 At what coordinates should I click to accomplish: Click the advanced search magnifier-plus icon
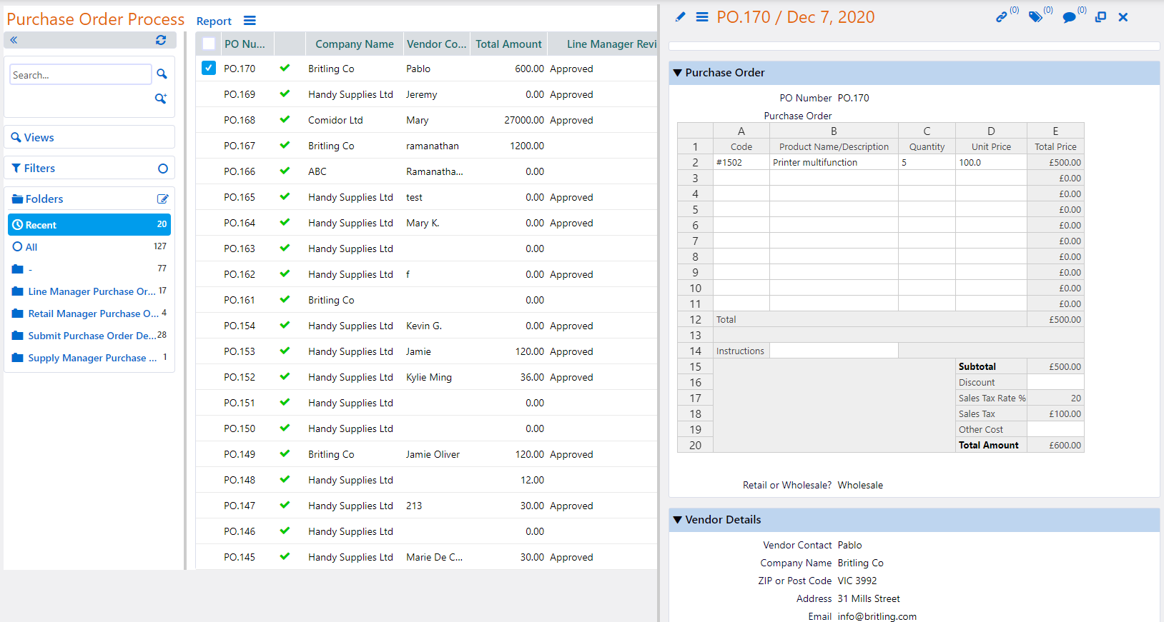[x=161, y=99]
